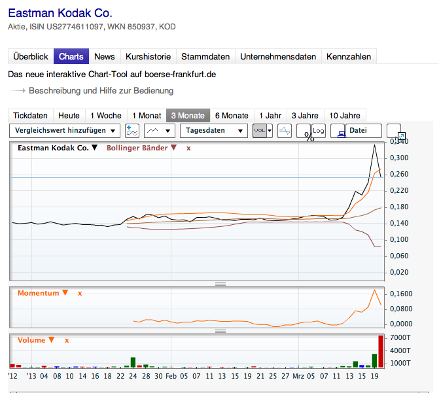The image size is (439, 393).
Task: Select the 10 Jahre time range
Action: [x=345, y=115]
